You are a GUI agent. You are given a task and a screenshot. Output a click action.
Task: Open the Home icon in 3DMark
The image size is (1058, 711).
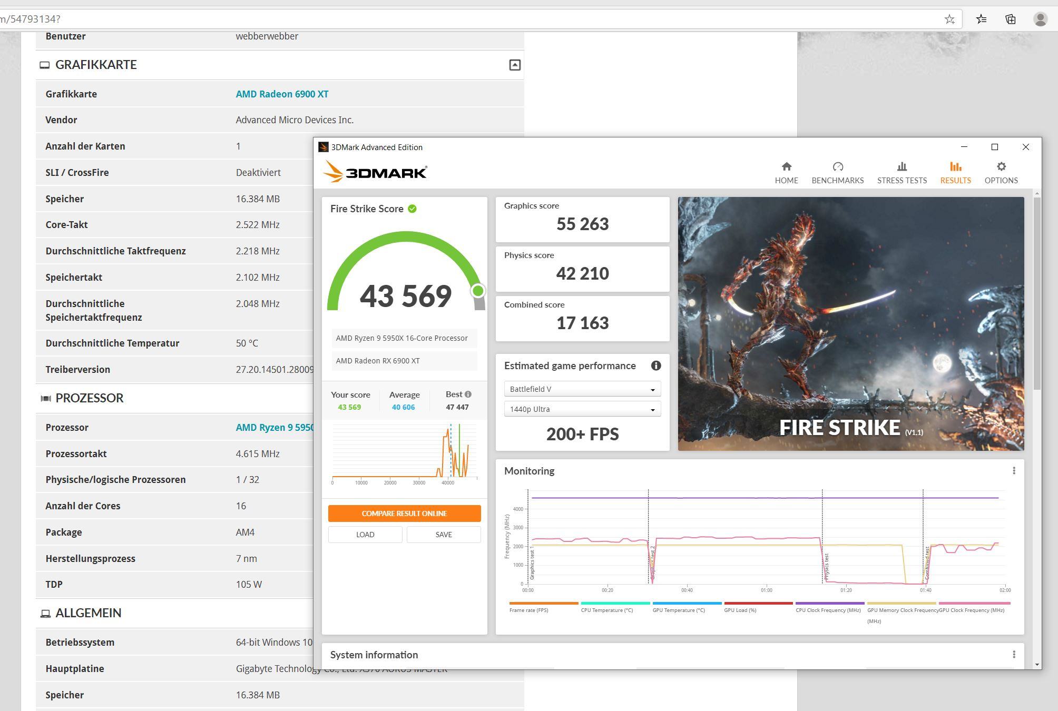pos(786,167)
